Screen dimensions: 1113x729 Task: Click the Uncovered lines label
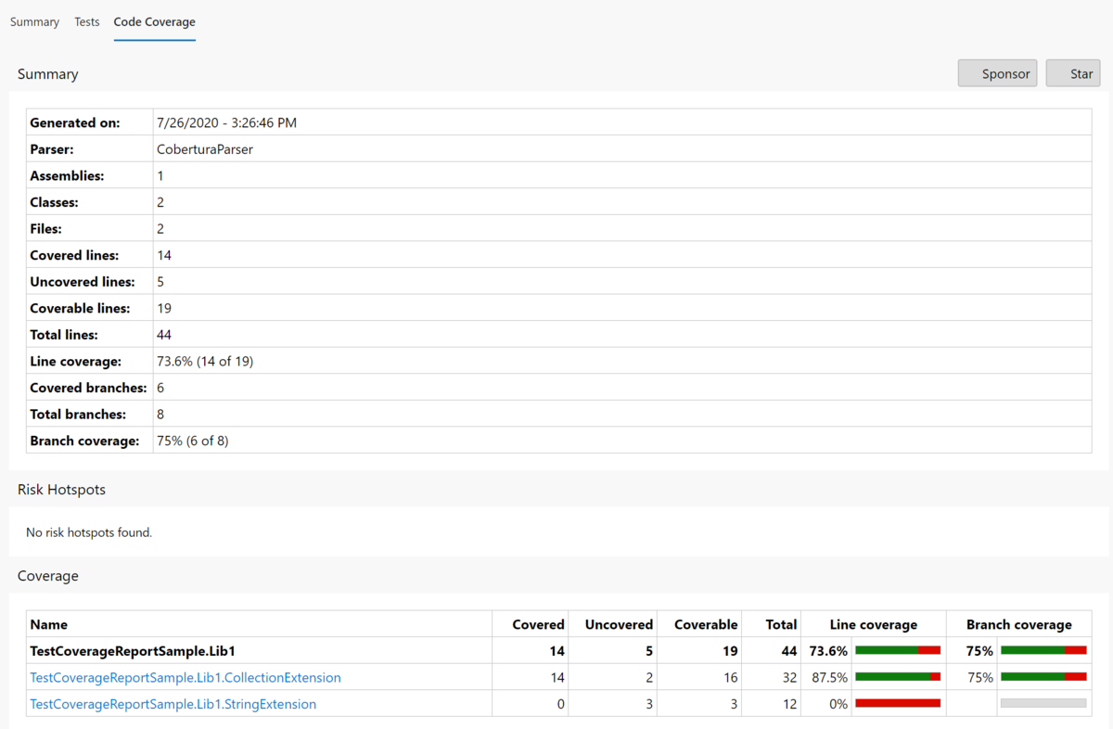point(83,281)
